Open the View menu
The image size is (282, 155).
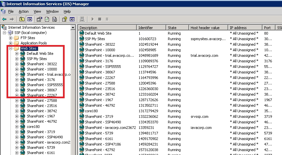[x=37, y=11]
